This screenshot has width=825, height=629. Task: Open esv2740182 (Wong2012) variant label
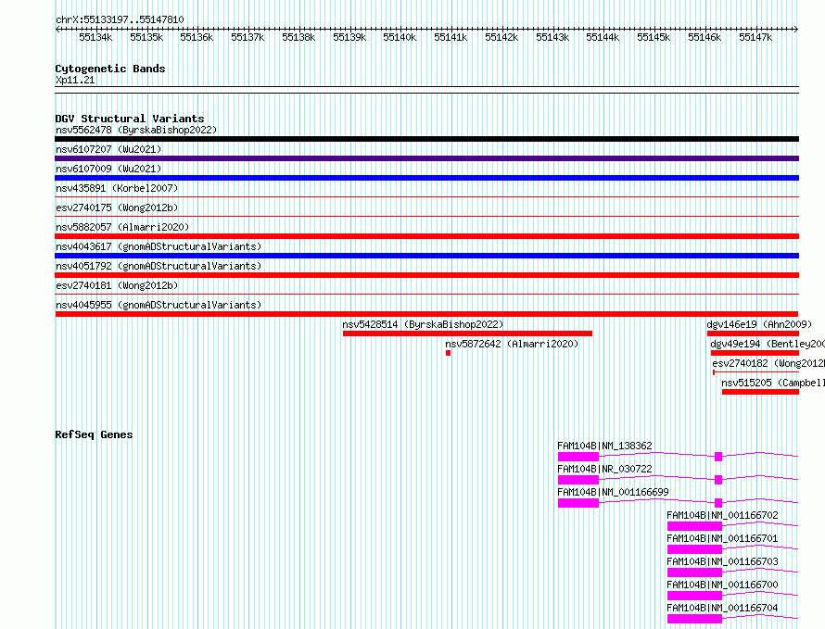click(768, 363)
